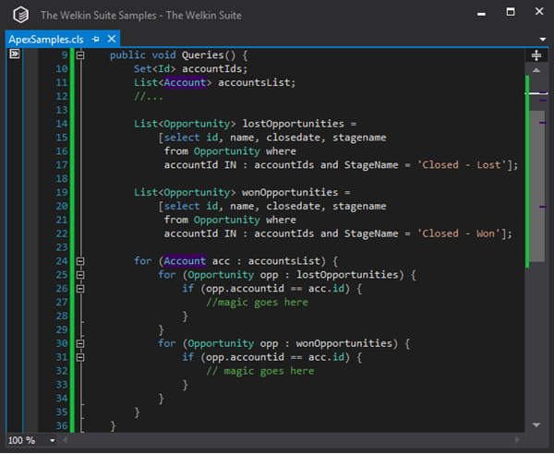Click the split editor handle above scrollbar
This screenshot has width=554, height=454.
[536, 55]
